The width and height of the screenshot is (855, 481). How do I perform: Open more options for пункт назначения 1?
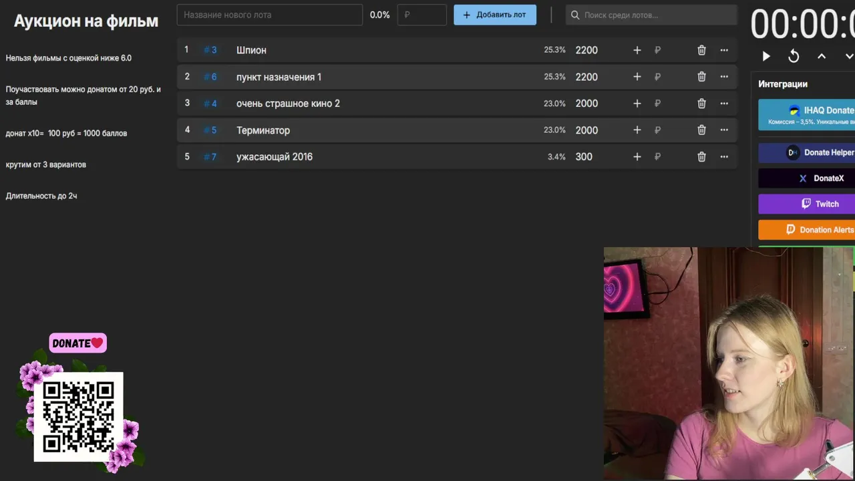point(724,77)
